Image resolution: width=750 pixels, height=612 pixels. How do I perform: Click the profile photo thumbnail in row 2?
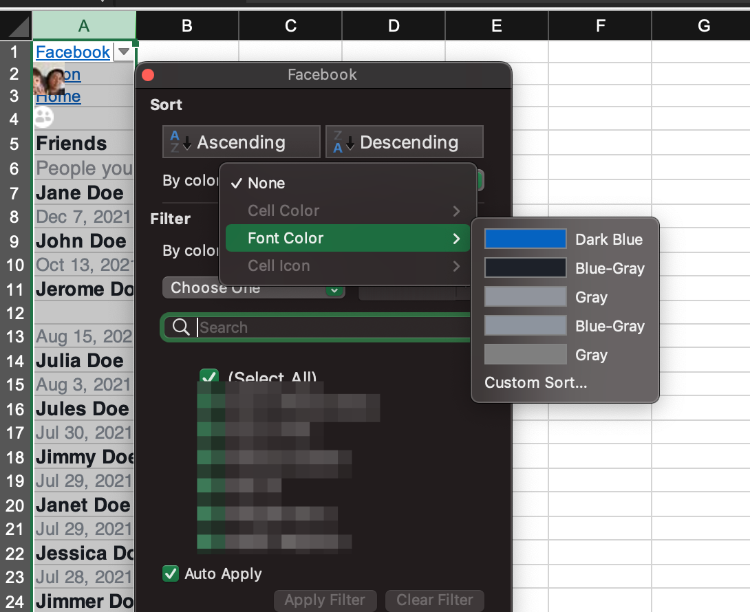click(x=49, y=79)
